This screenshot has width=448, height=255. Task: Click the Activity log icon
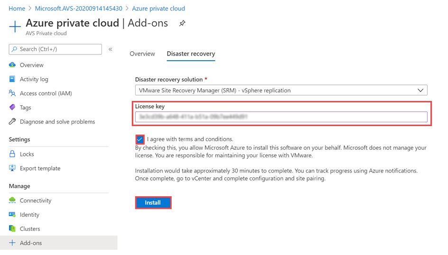[12, 79]
